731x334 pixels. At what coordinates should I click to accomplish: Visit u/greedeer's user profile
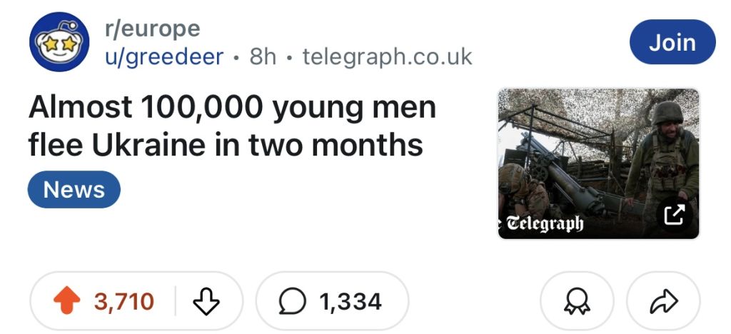tap(164, 56)
